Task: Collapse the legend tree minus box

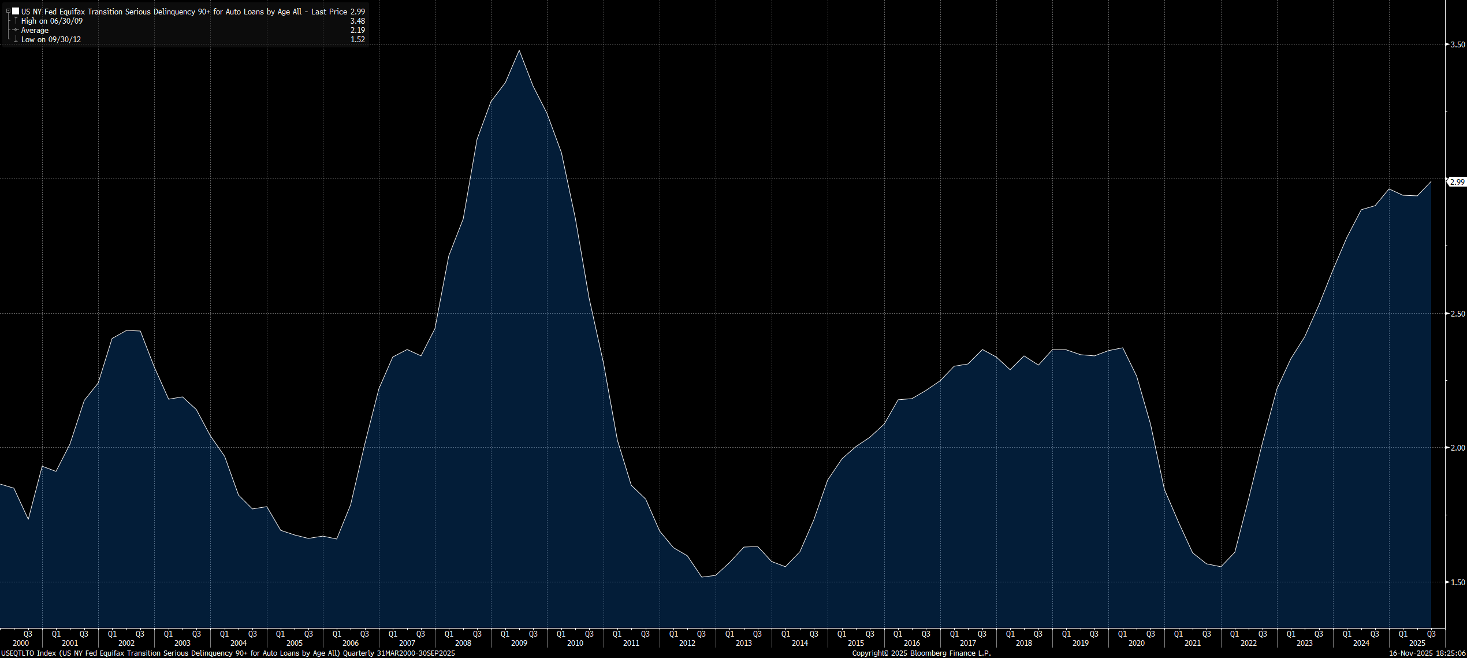Action: pos(8,12)
